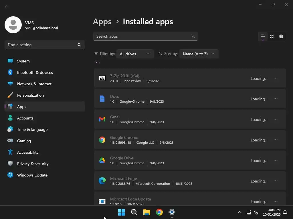Click the Docs app icon
293x219 pixels.
tap(102, 99)
